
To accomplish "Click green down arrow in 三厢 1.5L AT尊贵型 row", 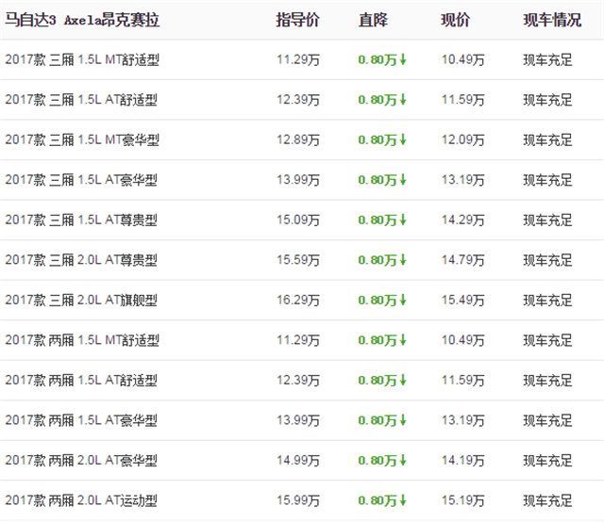I will pyautogui.click(x=403, y=220).
